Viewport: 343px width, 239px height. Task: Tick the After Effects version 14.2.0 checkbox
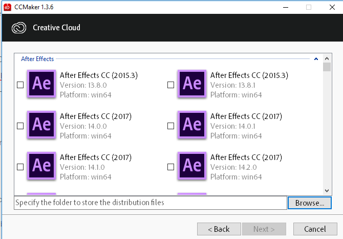point(170,167)
